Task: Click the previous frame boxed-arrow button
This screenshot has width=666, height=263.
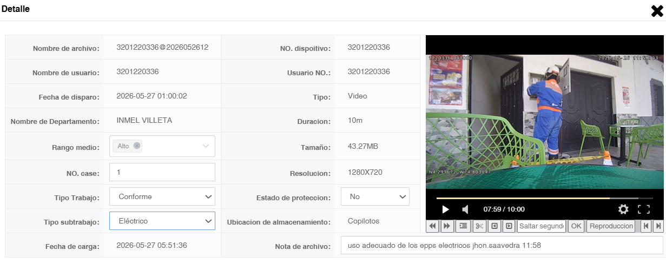Action: [494, 226]
